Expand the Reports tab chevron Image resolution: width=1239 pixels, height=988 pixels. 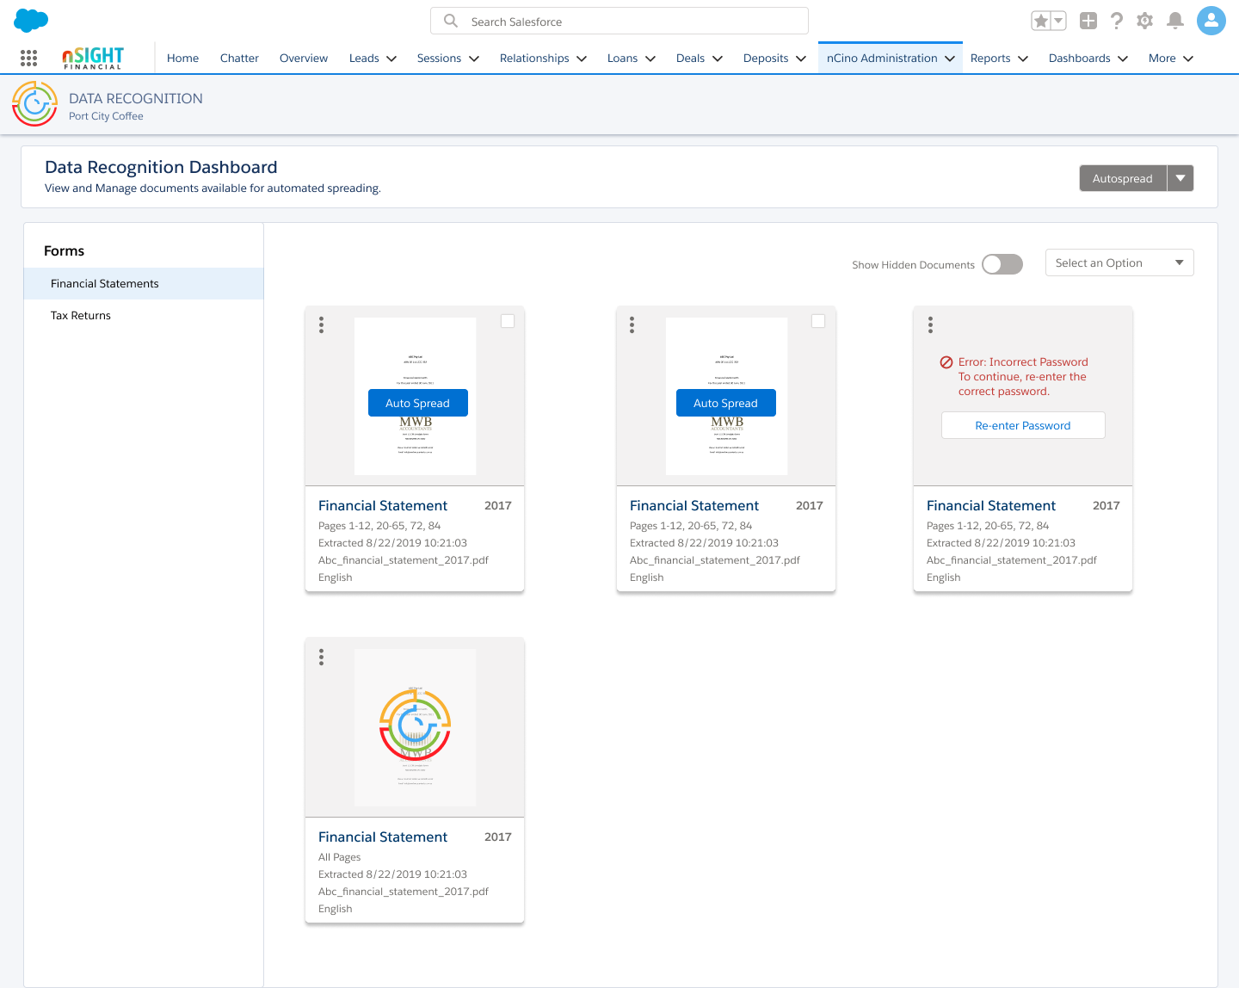(1023, 59)
